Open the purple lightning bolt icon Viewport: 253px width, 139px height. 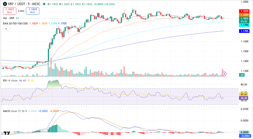click(224, 74)
